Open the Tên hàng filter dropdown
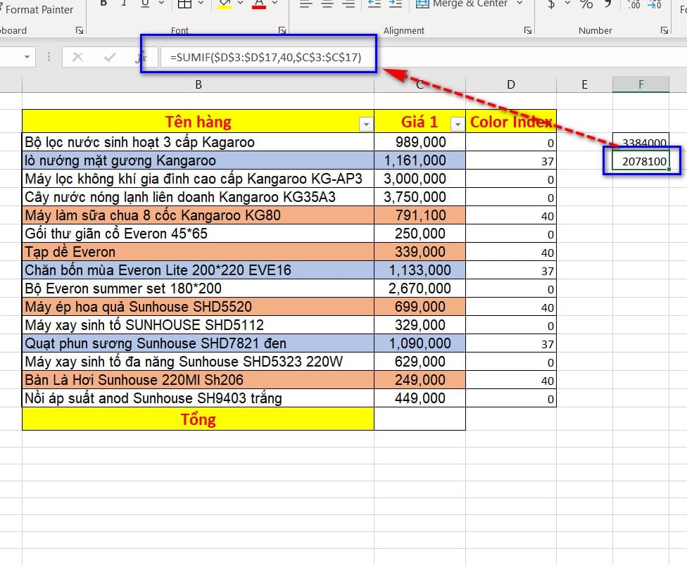Screen dimensions: 687x565 click(365, 125)
